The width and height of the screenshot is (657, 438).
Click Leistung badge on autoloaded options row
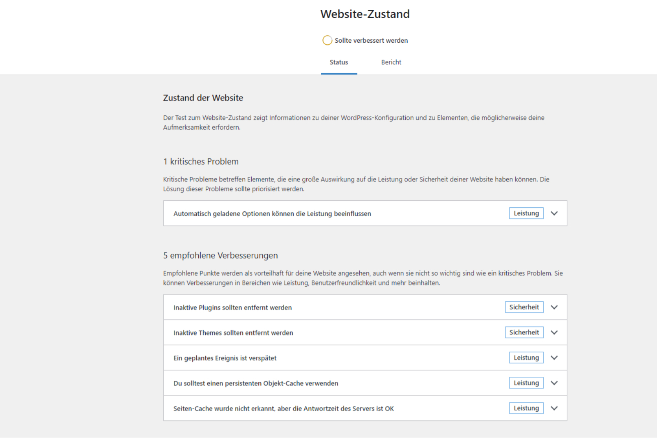(526, 213)
